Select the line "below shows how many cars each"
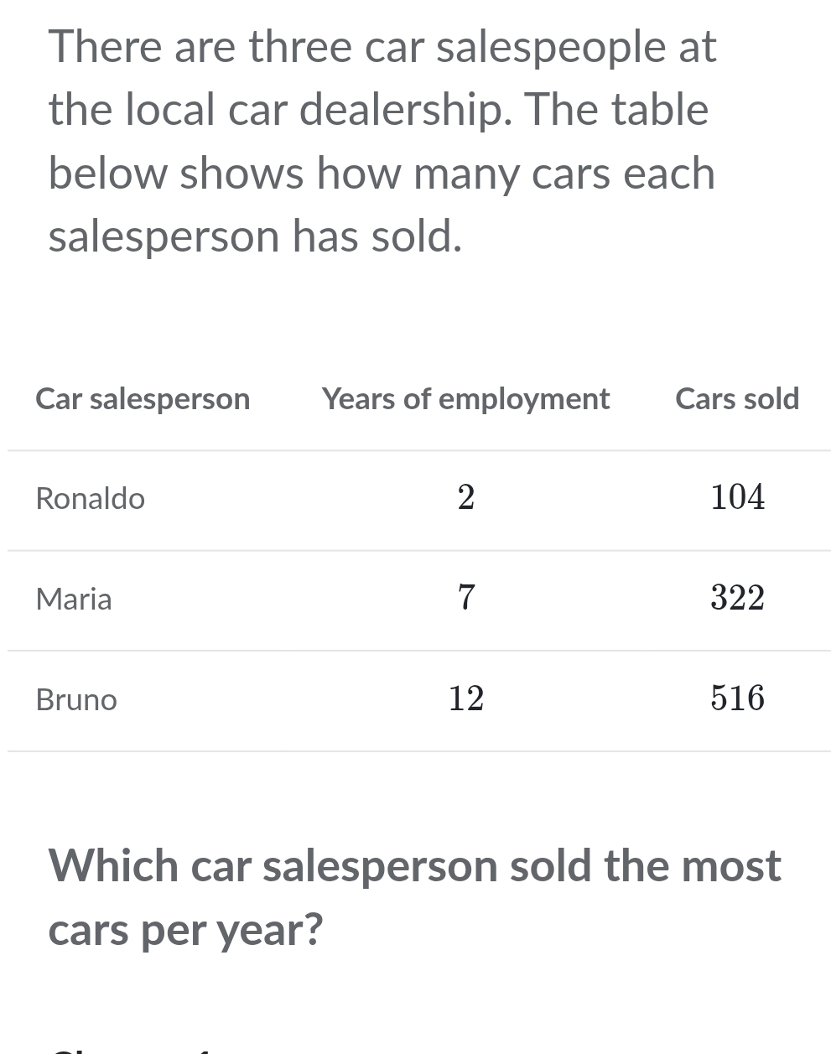This screenshot has width=831, height=1054. coord(382,174)
